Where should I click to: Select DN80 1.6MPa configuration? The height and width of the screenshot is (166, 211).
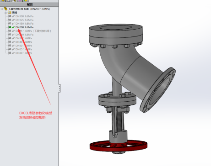[24, 53]
